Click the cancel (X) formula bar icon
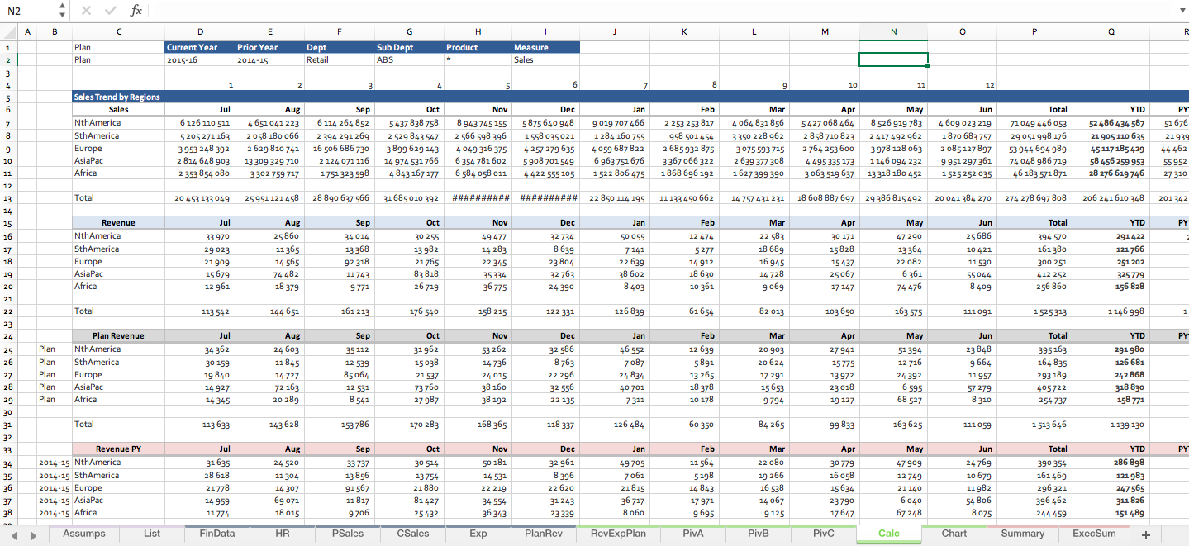Screen dimensions: 1189x546 [x=87, y=11]
